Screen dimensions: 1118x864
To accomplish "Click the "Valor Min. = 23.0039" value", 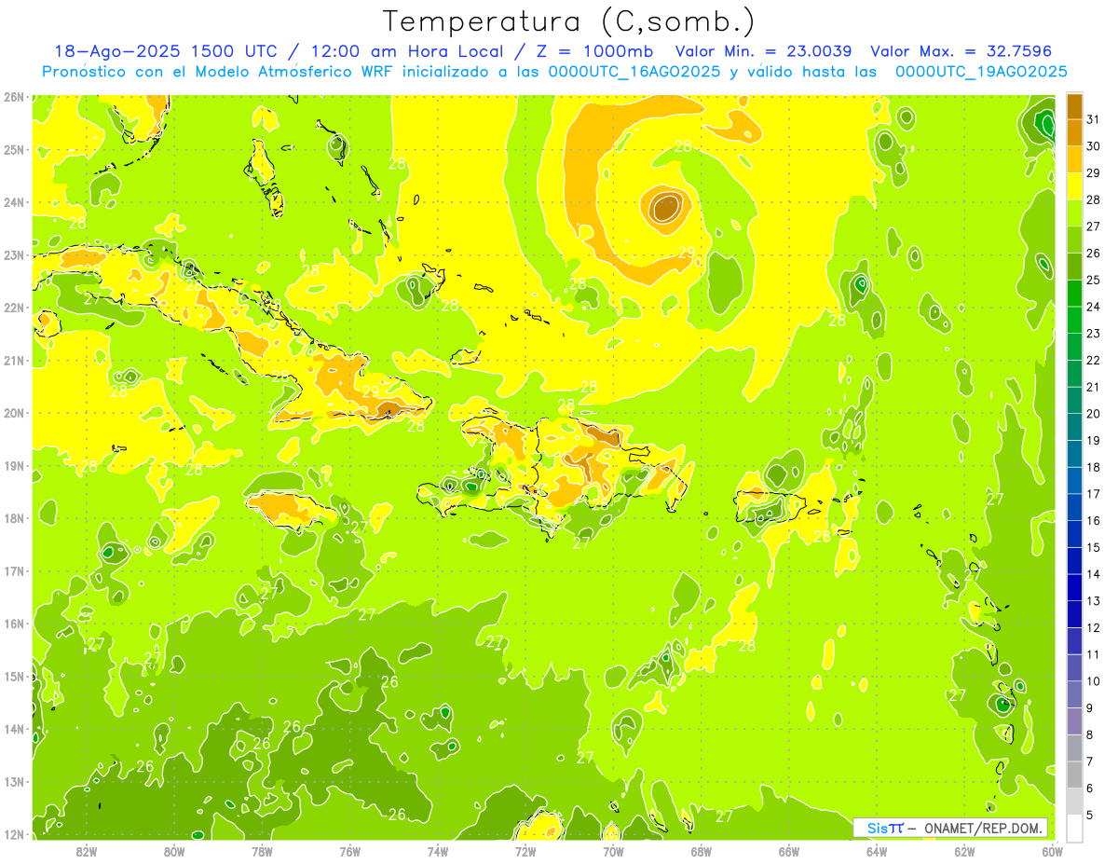I will tap(765, 51).
